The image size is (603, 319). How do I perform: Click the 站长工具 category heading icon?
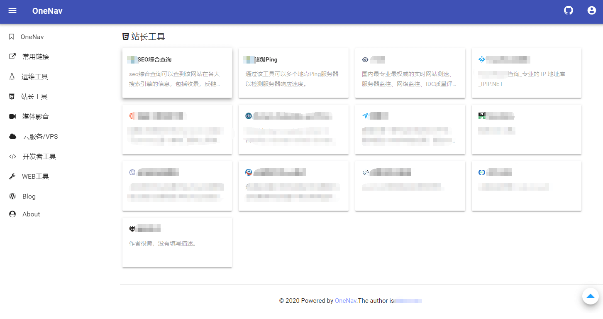[125, 36]
